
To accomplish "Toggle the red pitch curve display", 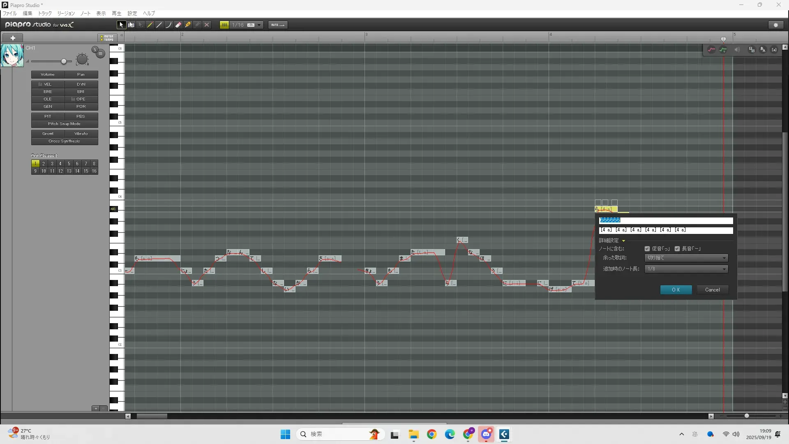I will point(711,50).
